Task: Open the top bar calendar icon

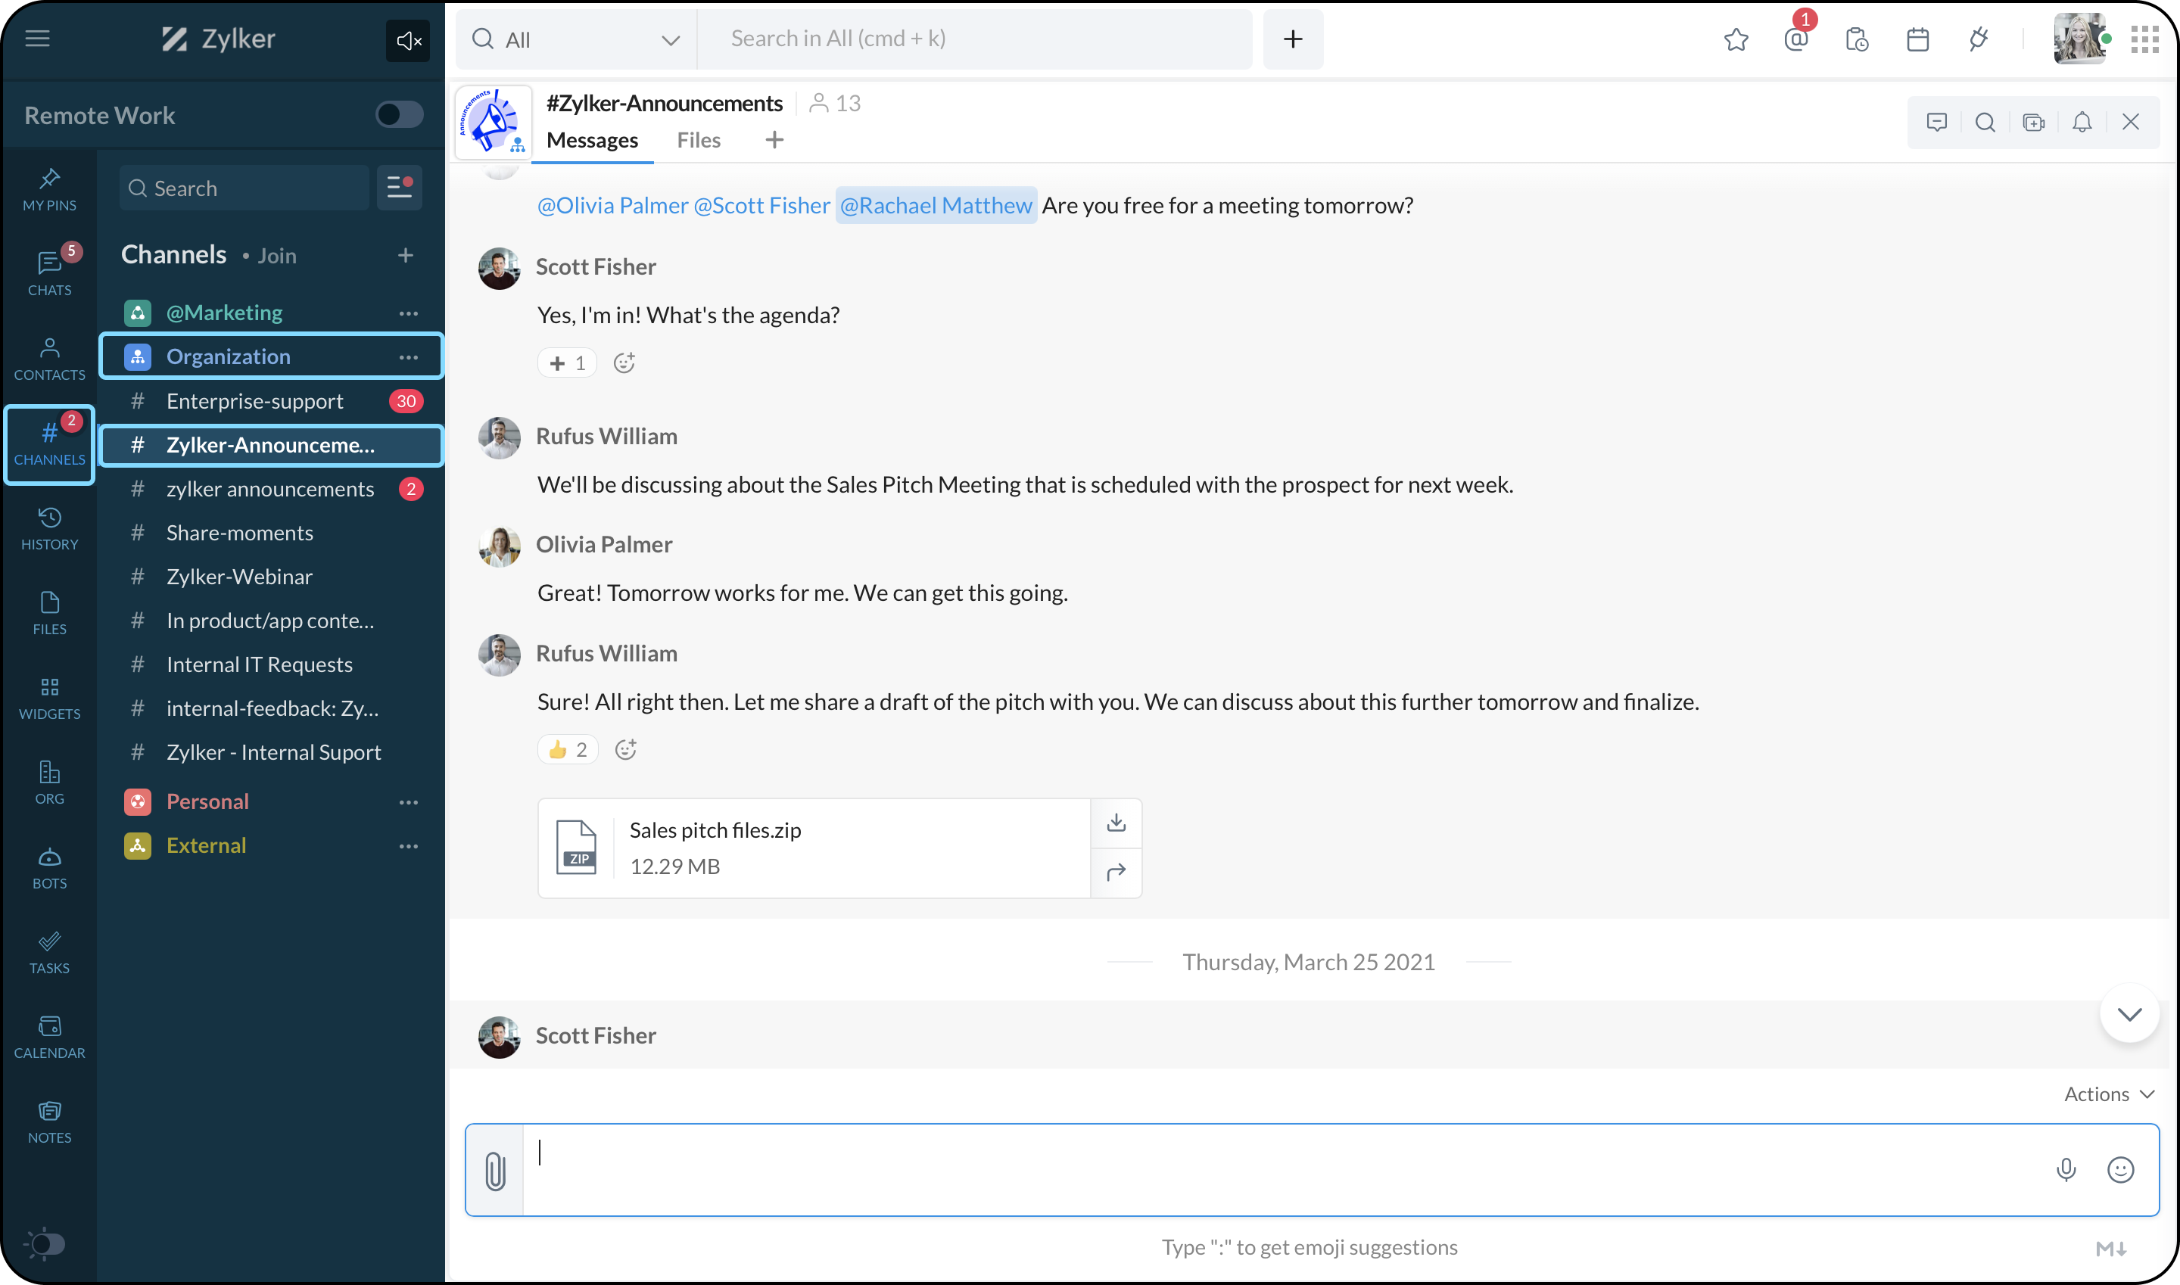Action: [x=1917, y=40]
